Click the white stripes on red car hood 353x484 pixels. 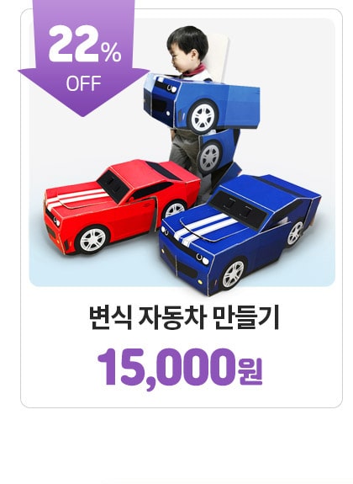click(77, 198)
